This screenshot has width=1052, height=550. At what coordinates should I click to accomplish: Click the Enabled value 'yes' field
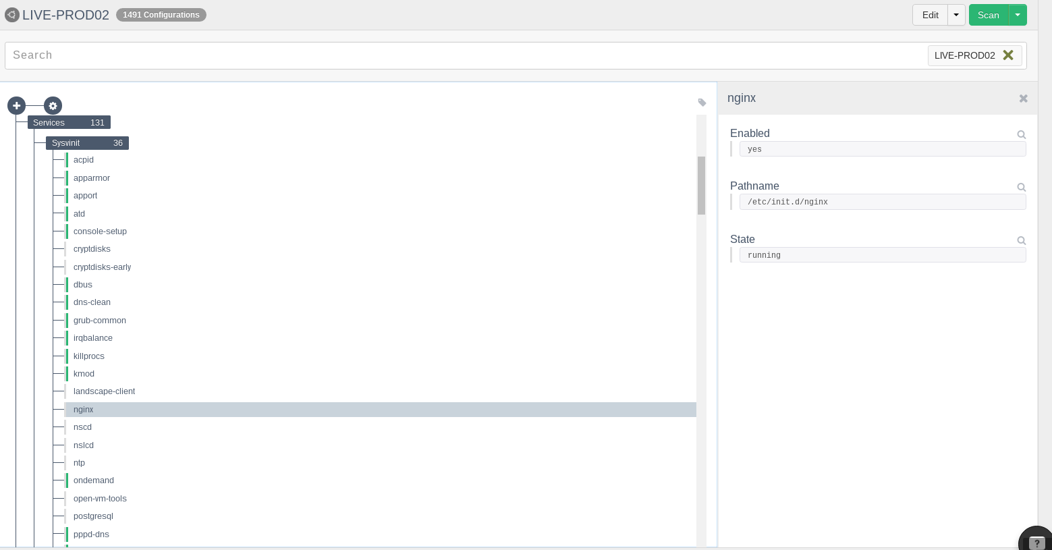[x=883, y=149]
